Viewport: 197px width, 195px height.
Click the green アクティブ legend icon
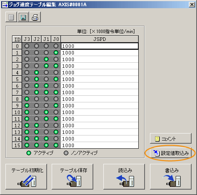click(x=29, y=153)
